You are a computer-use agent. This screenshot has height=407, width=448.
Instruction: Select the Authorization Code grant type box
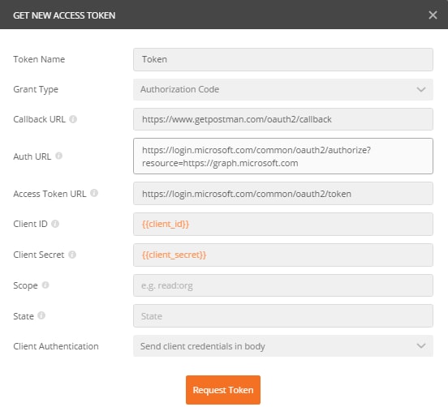(283, 90)
